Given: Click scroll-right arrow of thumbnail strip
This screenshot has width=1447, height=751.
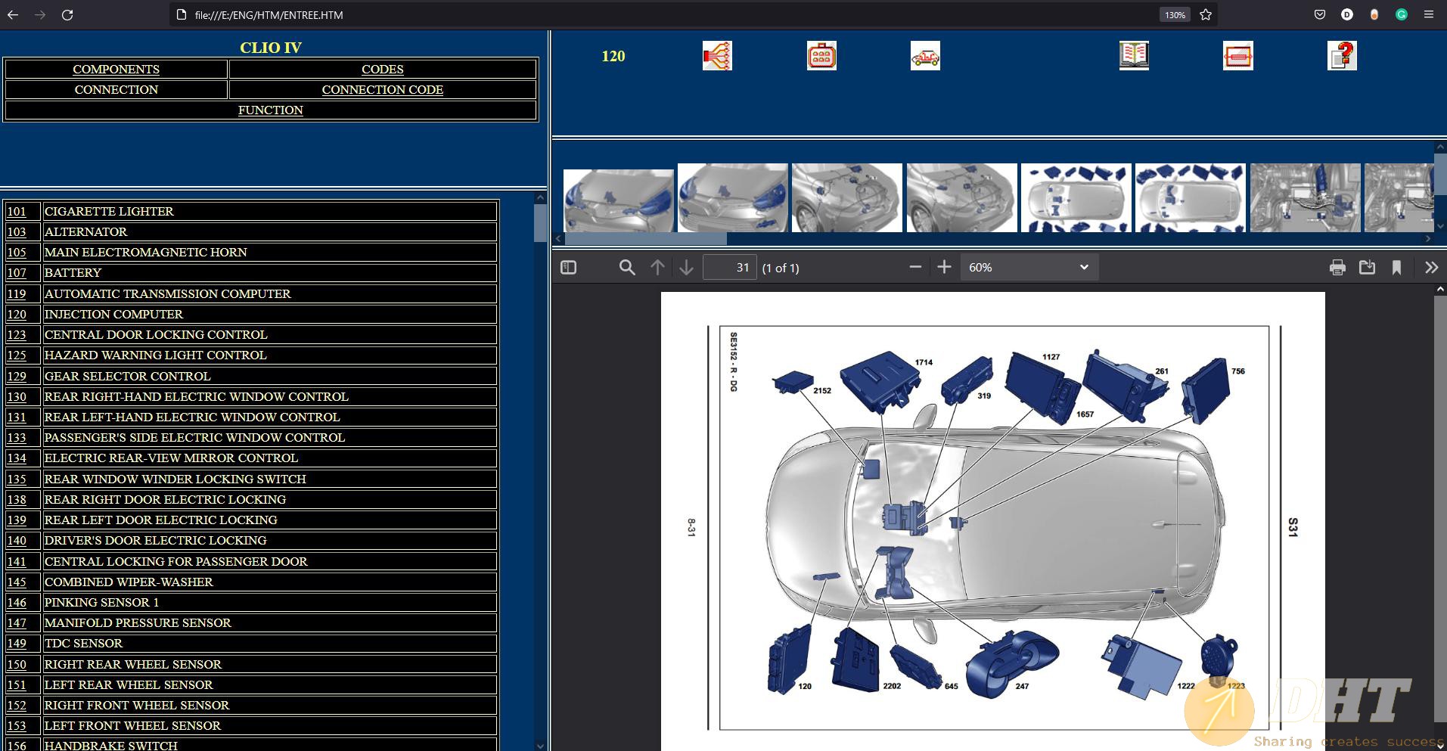Looking at the screenshot, I should pos(1428,239).
